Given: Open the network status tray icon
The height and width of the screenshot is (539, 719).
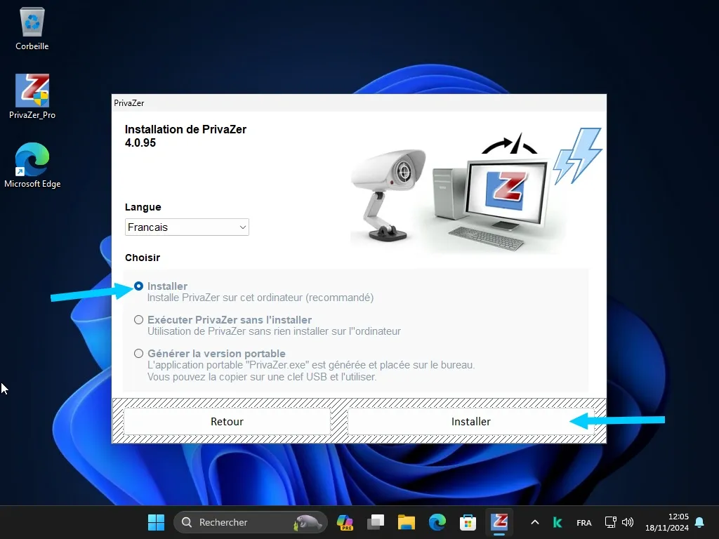Looking at the screenshot, I should pyautogui.click(x=610, y=522).
